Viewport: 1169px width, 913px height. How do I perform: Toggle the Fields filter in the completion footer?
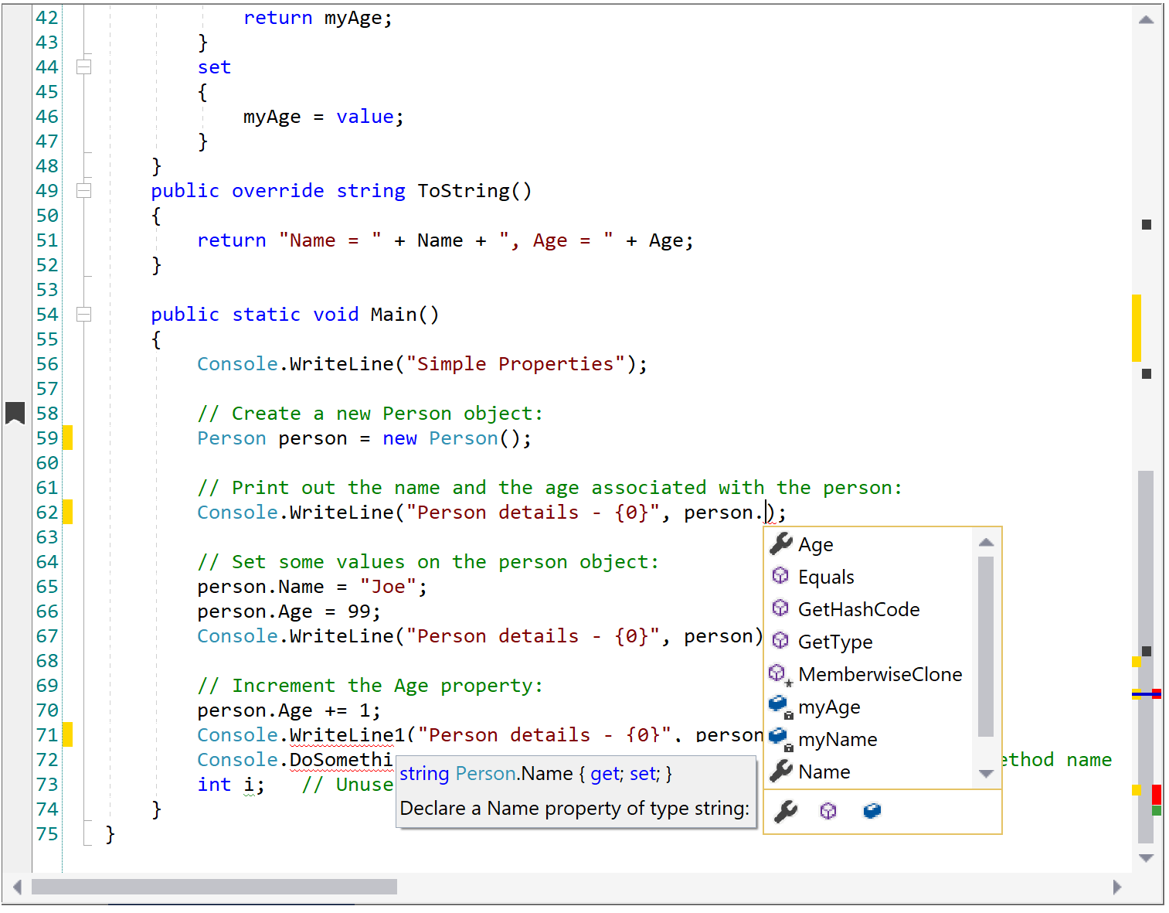click(872, 811)
